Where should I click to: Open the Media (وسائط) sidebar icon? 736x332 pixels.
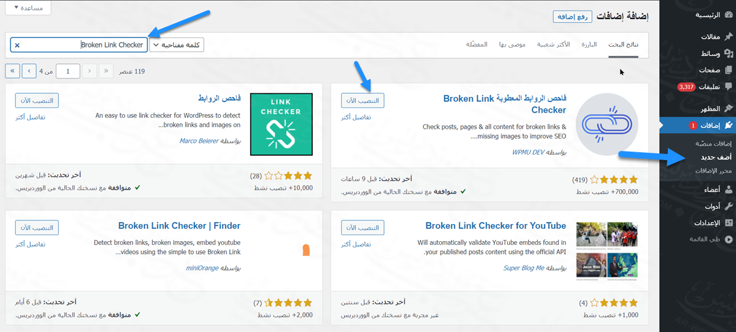coord(728,54)
